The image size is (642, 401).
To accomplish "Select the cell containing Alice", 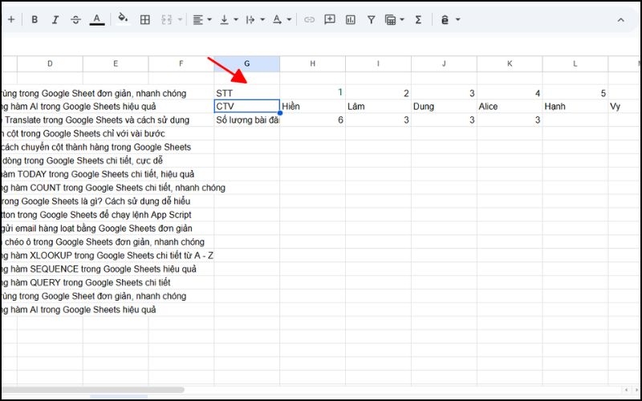I will coord(510,106).
